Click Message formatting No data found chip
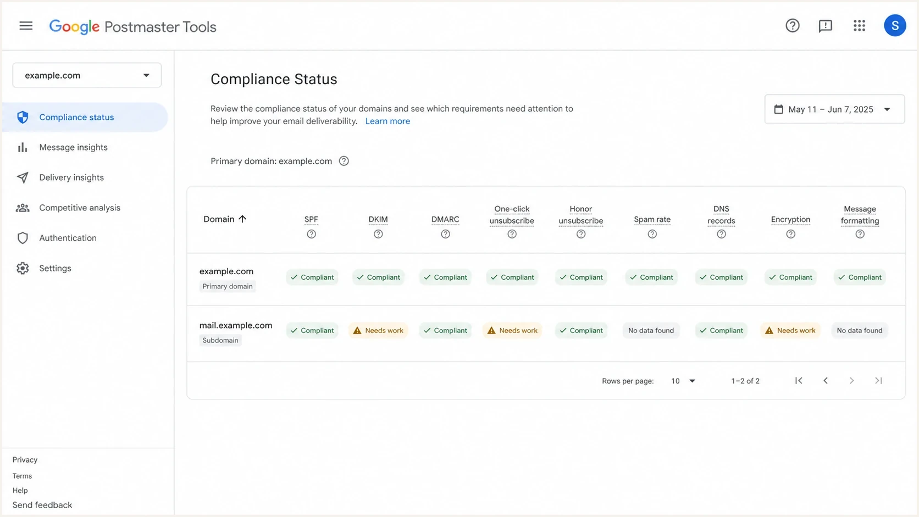The width and height of the screenshot is (919, 517). click(x=859, y=330)
